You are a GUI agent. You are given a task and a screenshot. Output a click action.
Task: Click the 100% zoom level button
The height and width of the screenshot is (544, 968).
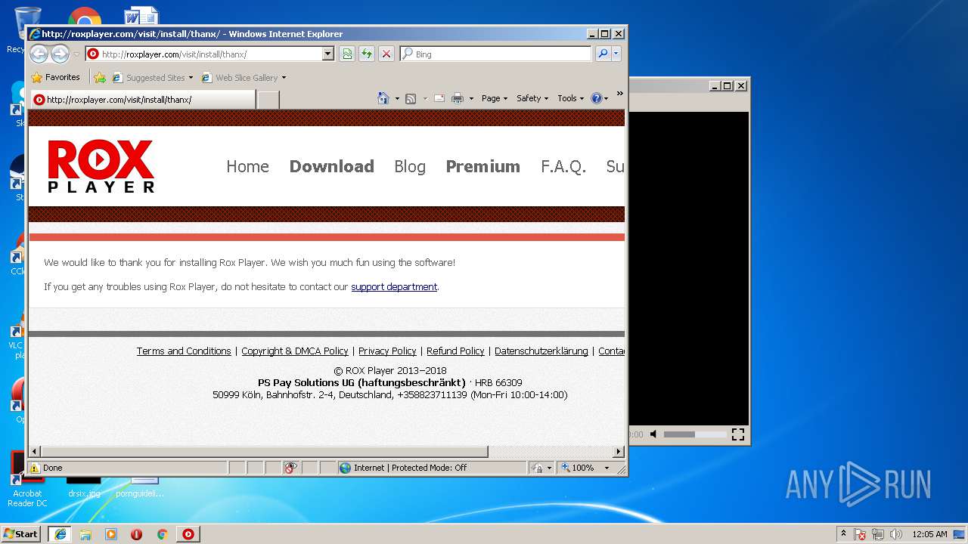[578, 468]
